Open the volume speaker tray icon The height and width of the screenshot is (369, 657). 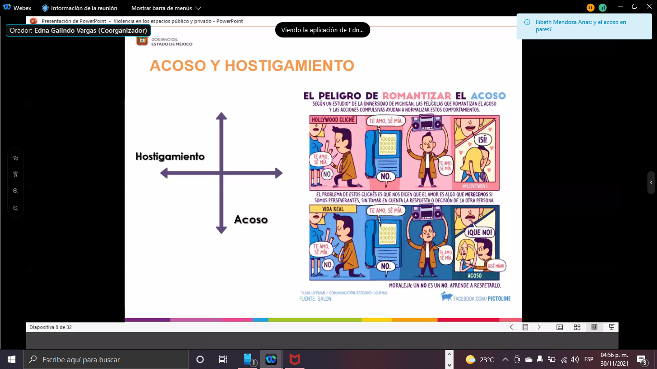click(x=575, y=359)
